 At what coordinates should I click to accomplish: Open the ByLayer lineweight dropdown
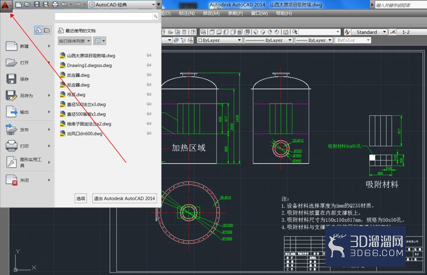(x=314, y=40)
